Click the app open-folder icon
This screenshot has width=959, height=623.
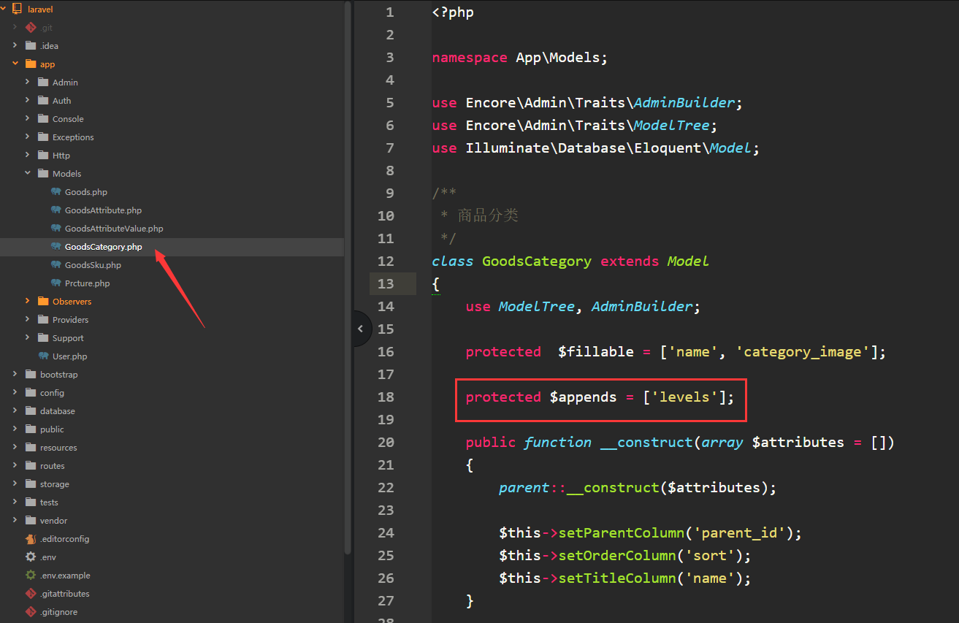31,64
